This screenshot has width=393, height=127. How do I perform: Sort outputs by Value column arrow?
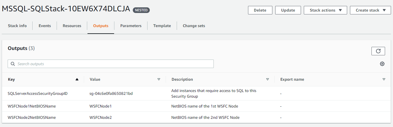159,79
